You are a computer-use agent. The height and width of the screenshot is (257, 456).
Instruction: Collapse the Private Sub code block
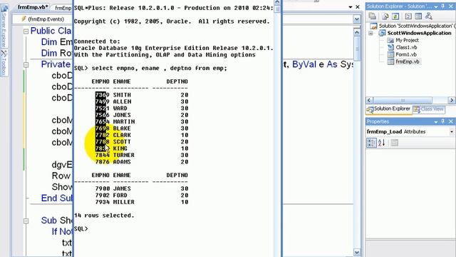26,65
